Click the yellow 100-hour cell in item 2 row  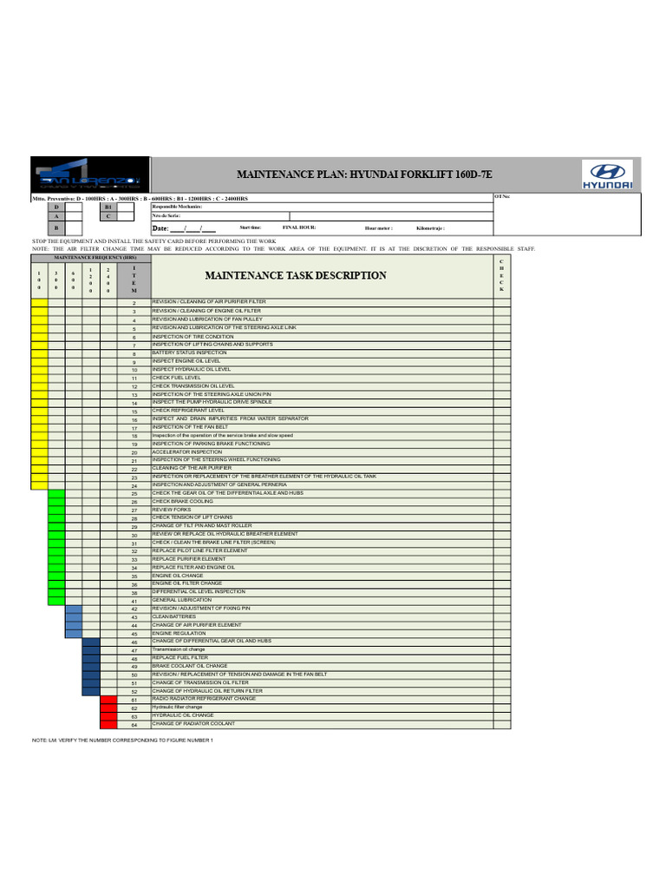(40, 303)
